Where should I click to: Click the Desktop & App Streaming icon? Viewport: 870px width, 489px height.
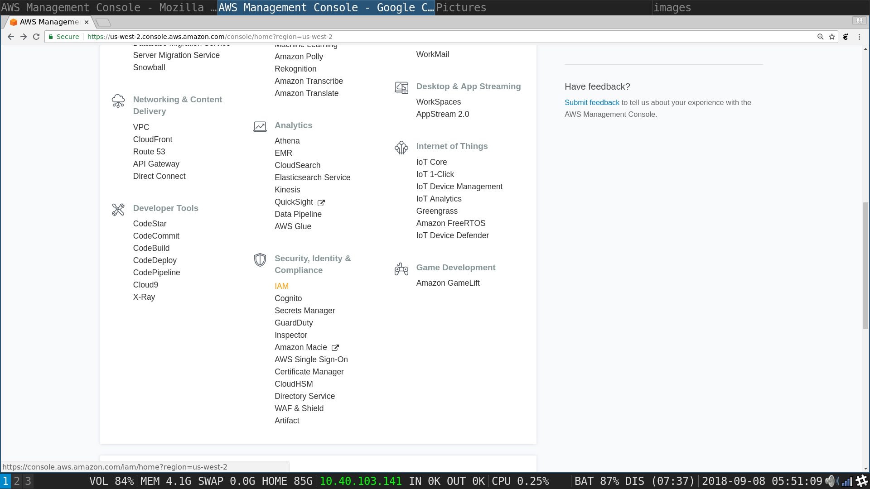pos(401,87)
